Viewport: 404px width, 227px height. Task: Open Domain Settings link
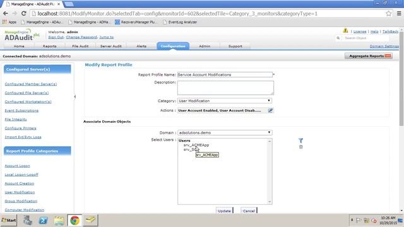coord(384,46)
